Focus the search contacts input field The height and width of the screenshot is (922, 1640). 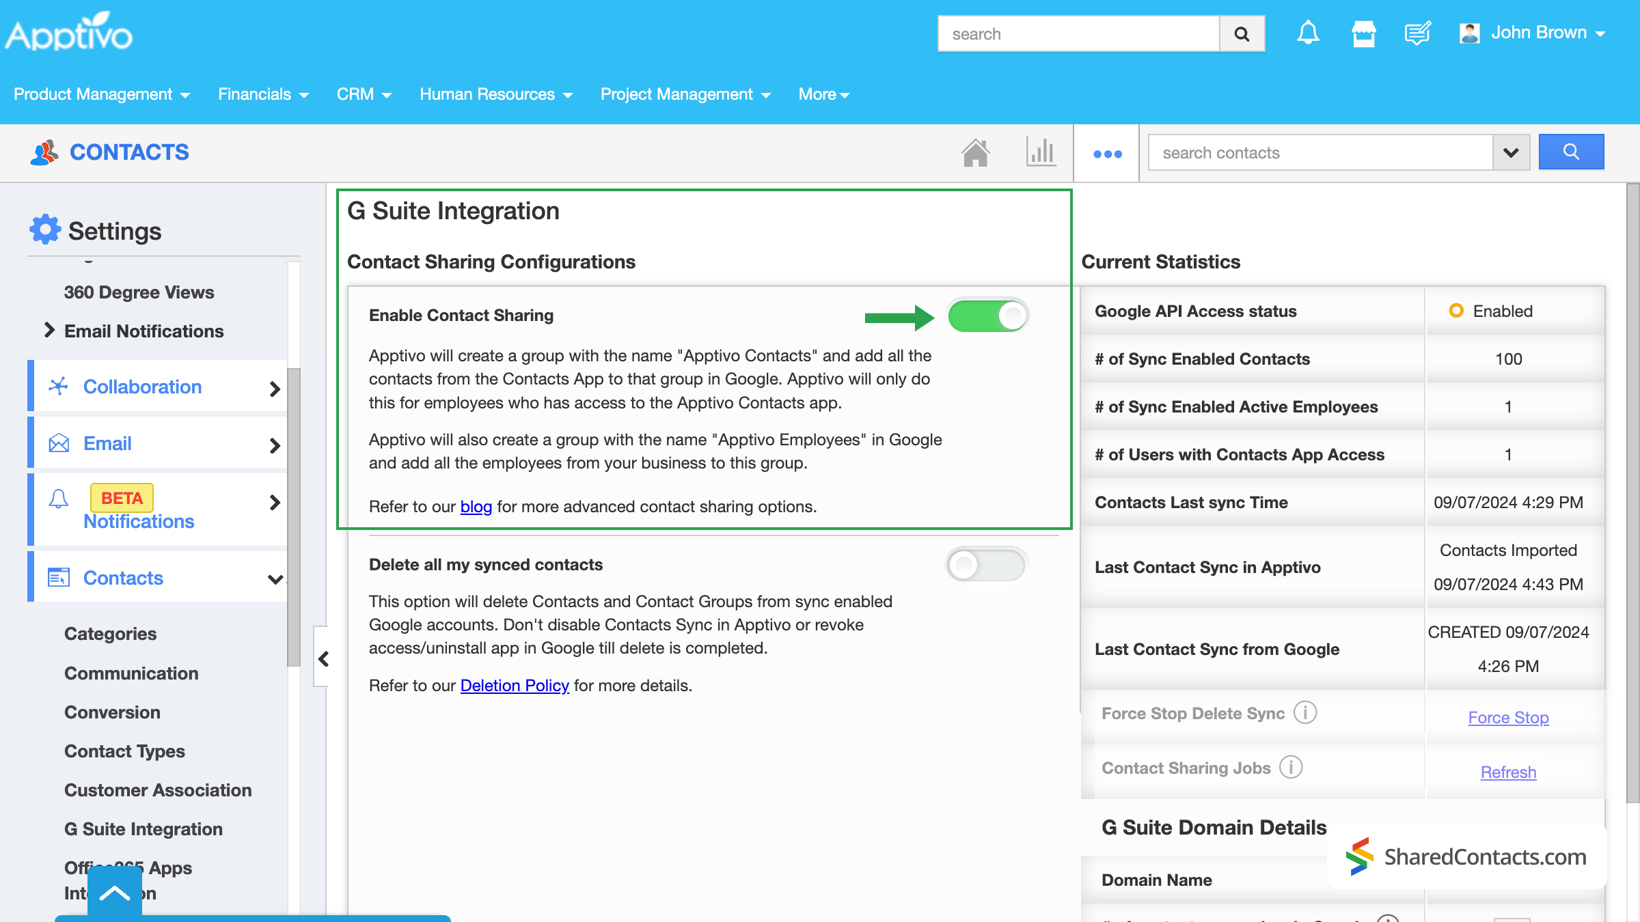click(1320, 152)
